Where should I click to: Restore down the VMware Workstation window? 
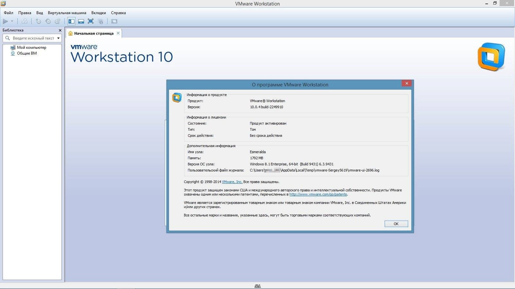click(x=495, y=3)
